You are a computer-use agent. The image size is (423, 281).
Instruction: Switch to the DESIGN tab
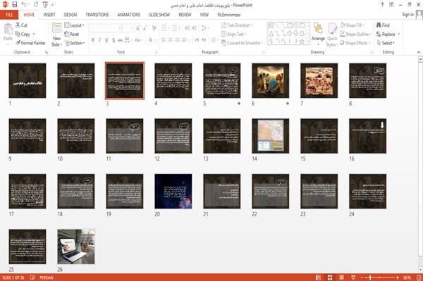pyautogui.click(x=70, y=15)
